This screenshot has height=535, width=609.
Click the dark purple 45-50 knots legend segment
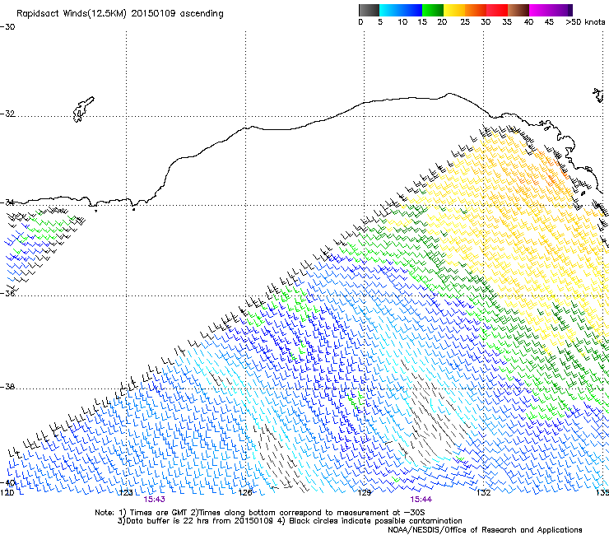561,10
